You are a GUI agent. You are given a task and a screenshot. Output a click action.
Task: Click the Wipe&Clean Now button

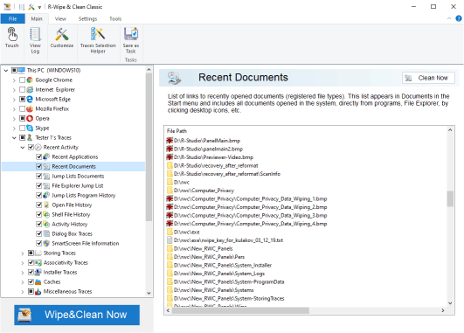(x=77, y=315)
